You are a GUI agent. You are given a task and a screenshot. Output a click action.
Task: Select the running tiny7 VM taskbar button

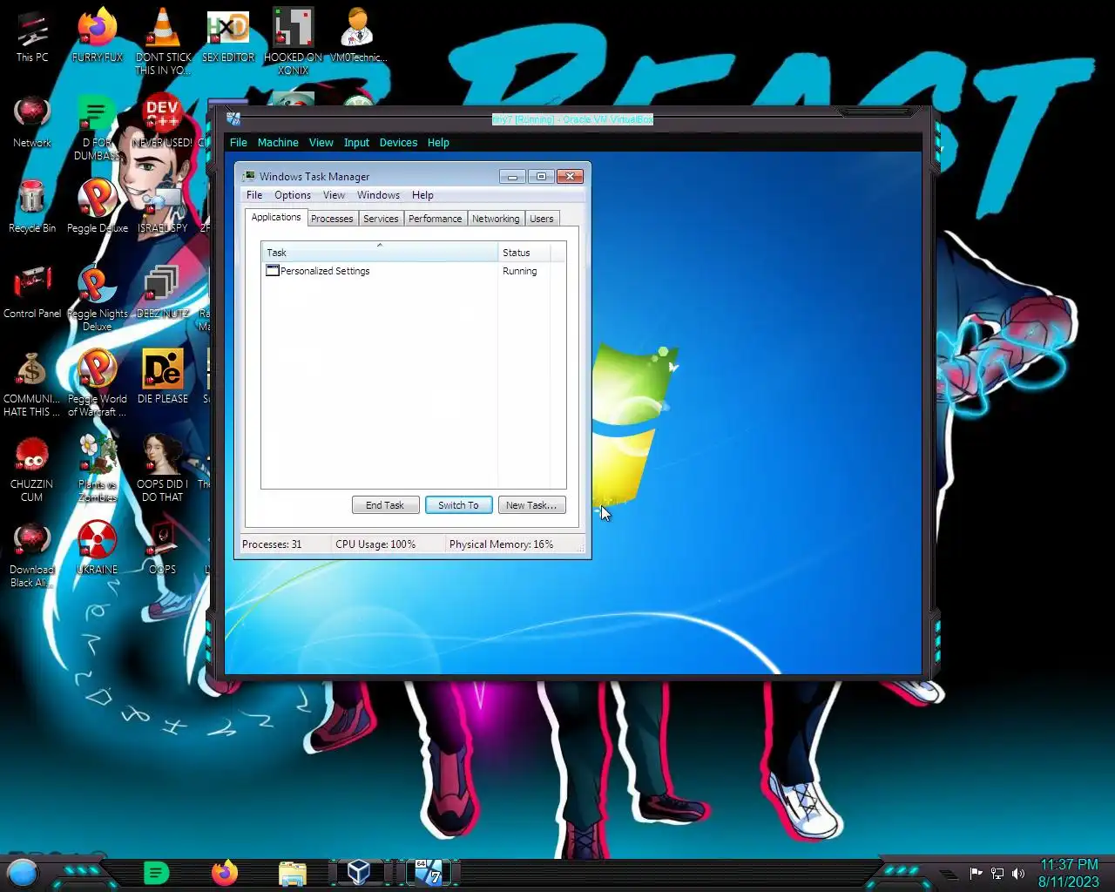point(428,872)
